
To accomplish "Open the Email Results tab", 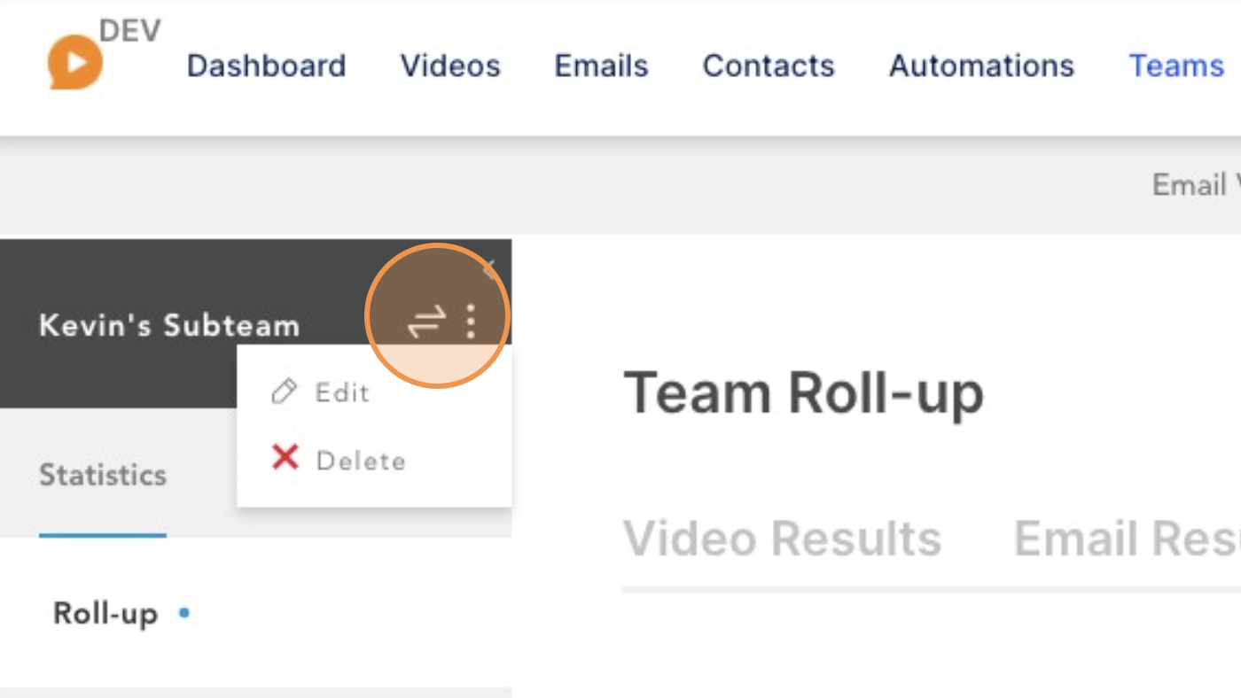I will [x=1127, y=538].
